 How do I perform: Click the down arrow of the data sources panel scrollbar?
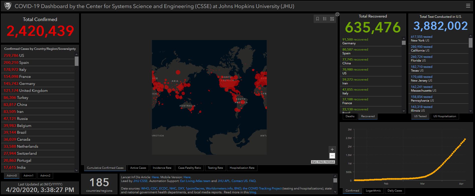click(335, 192)
